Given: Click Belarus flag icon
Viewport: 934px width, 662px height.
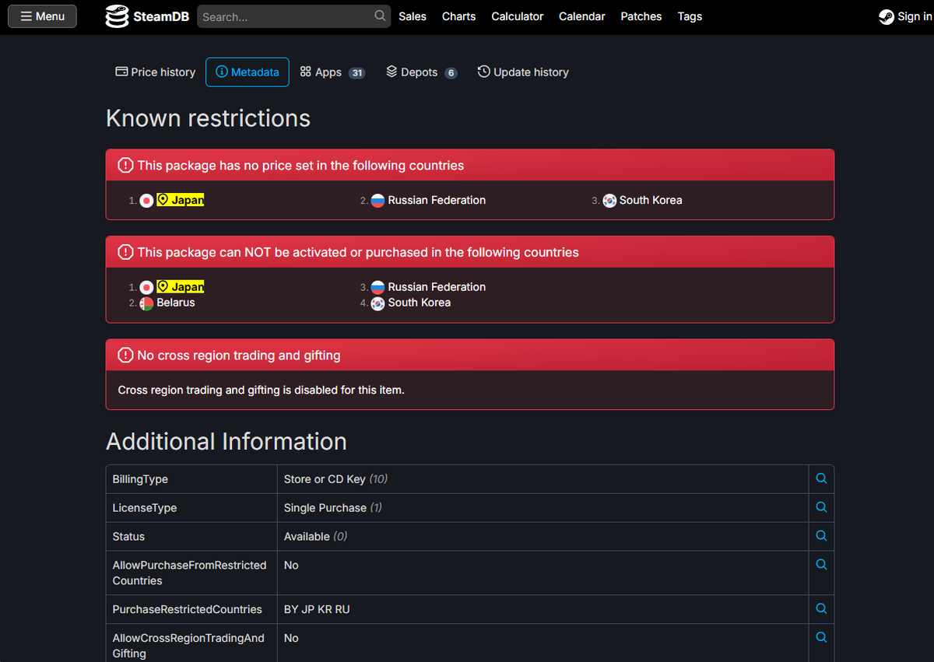Looking at the screenshot, I should (146, 303).
